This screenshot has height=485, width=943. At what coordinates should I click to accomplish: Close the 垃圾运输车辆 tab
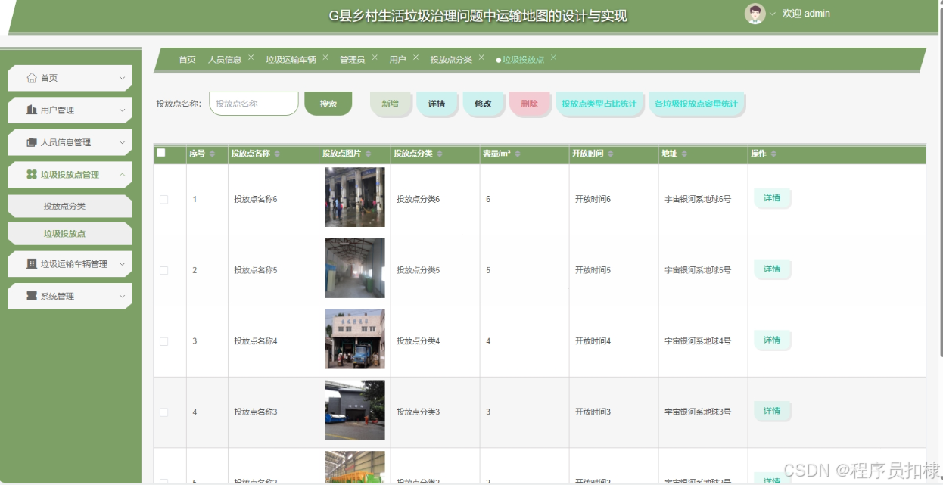[x=325, y=58]
